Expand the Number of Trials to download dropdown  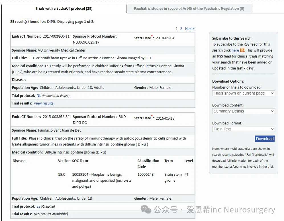(x=243, y=93)
